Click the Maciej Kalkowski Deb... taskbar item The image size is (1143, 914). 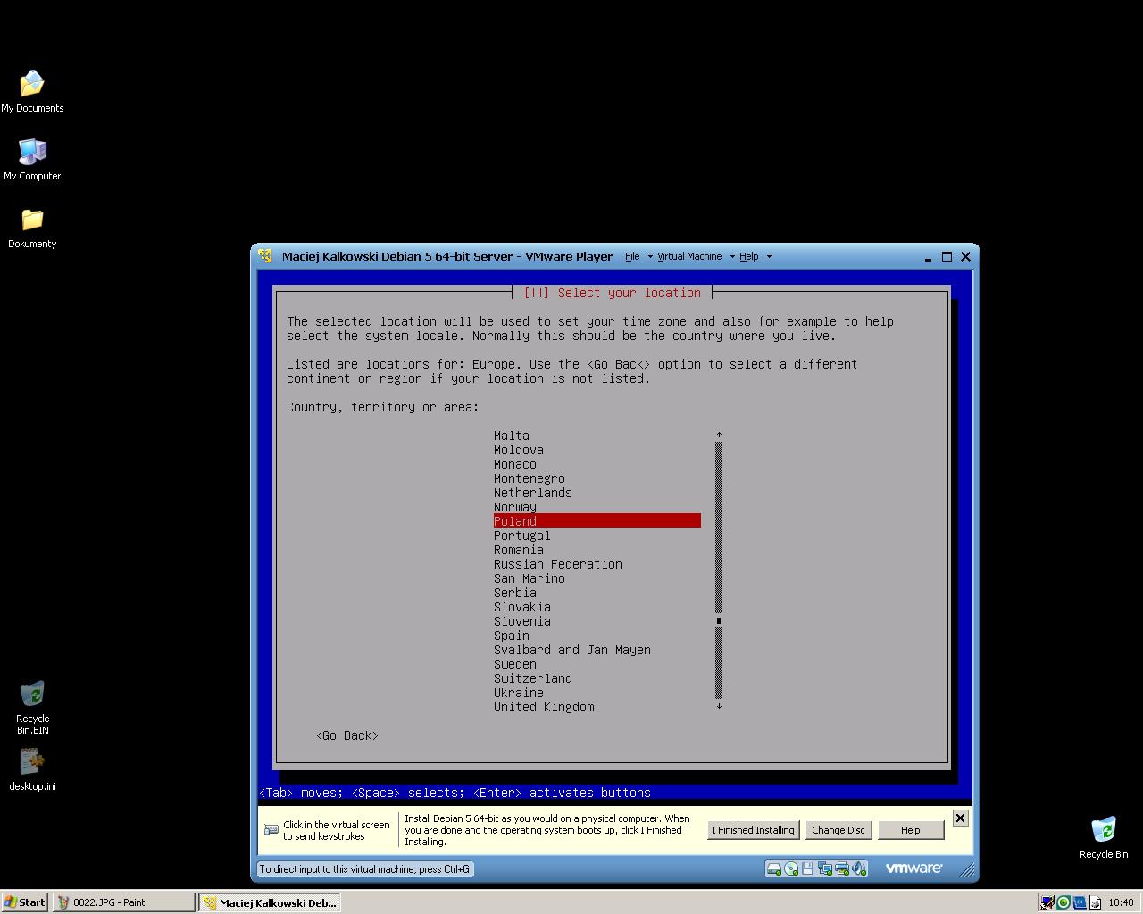[x=270, y=902]
